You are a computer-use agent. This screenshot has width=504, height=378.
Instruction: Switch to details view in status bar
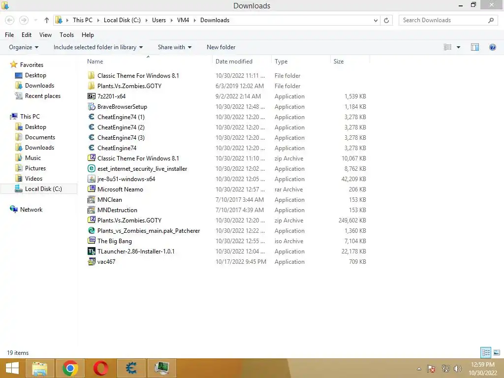(x=486, y=352)
